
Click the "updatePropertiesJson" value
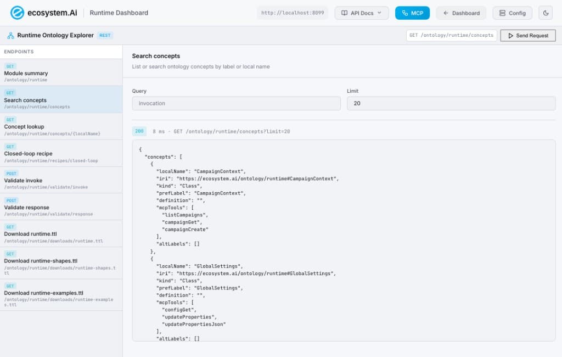(x=194, y=324)
